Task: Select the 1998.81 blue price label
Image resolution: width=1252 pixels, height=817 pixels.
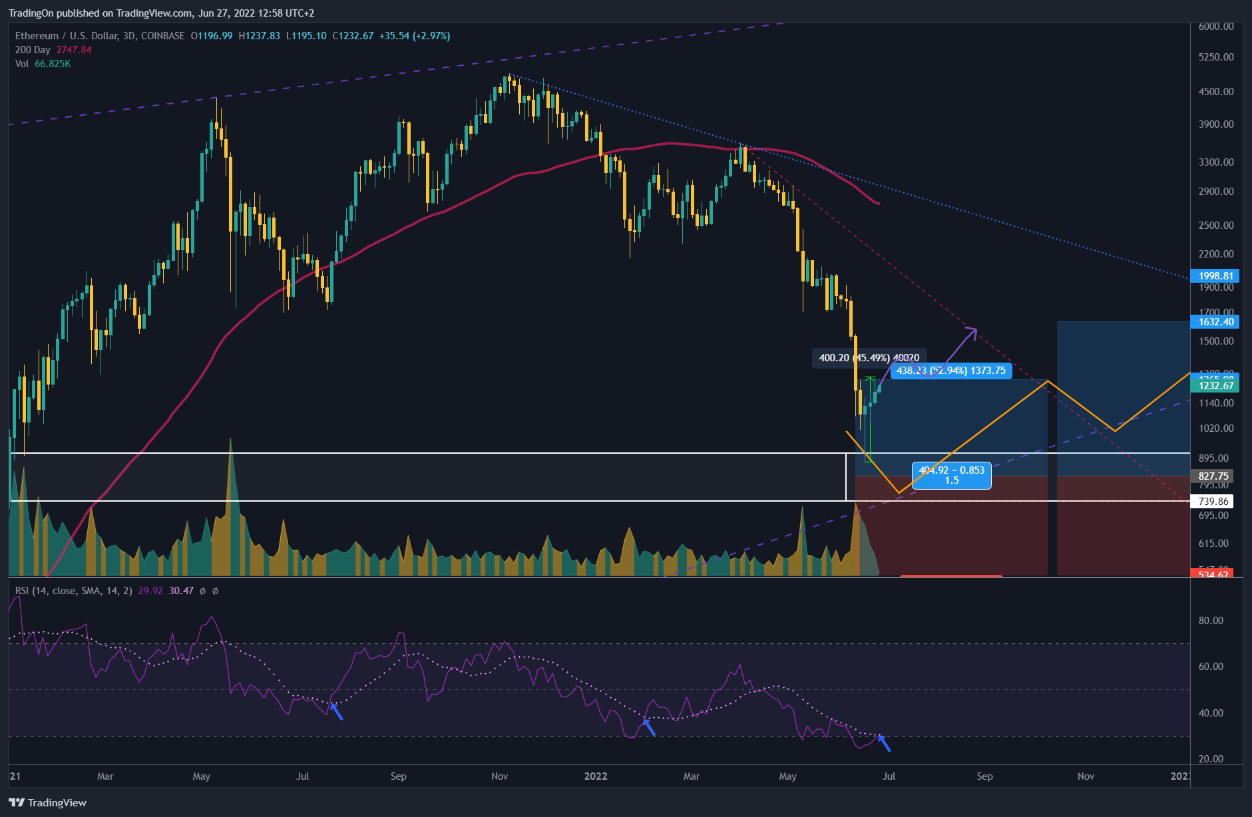Action: click(x=1215, y=276)
